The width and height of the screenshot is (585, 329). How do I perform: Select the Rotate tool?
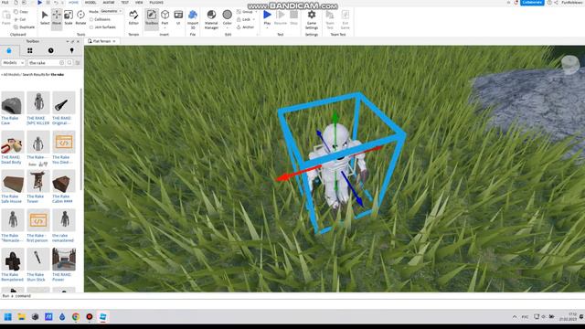coord(80,17)
